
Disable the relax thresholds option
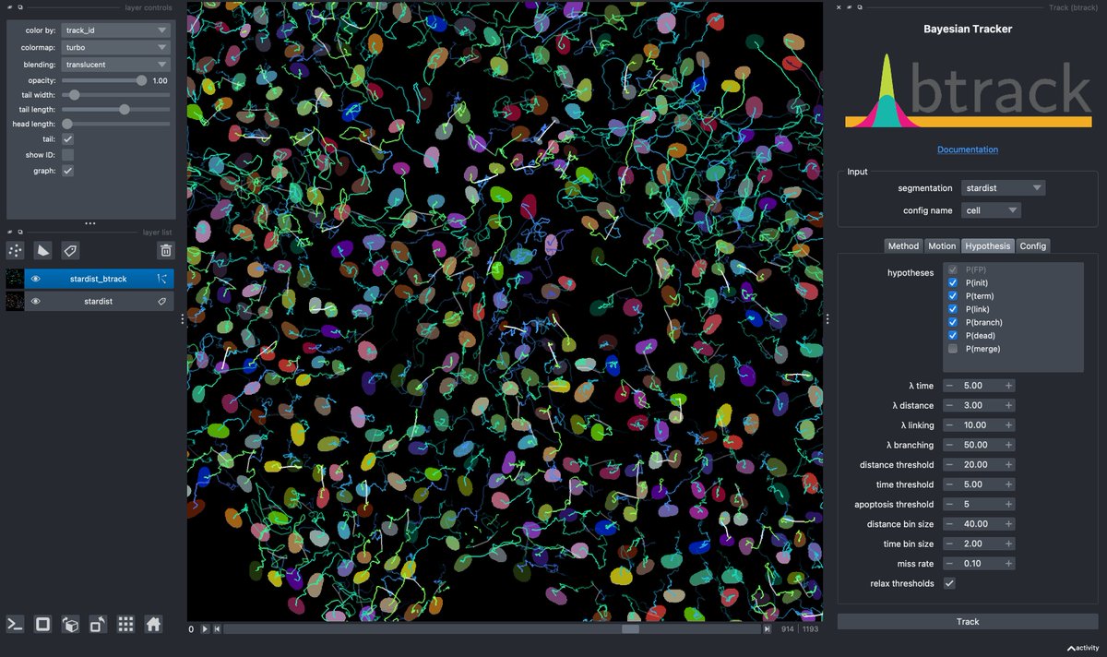click(949, 583)
